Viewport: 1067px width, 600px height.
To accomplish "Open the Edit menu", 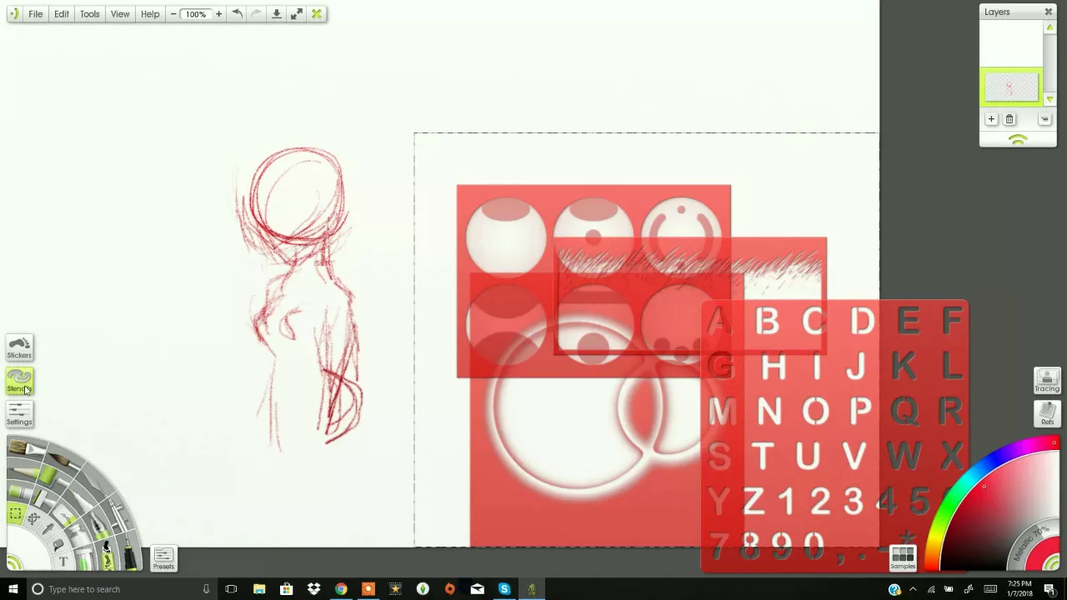I will pos(62,14).
